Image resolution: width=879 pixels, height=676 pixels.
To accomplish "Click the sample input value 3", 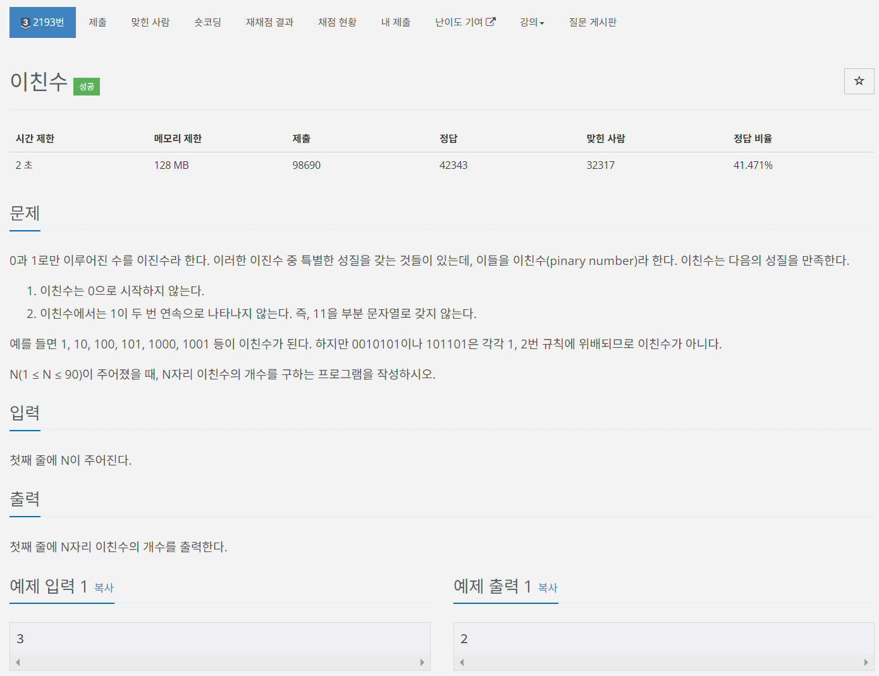I will click(x=20, y=639).
